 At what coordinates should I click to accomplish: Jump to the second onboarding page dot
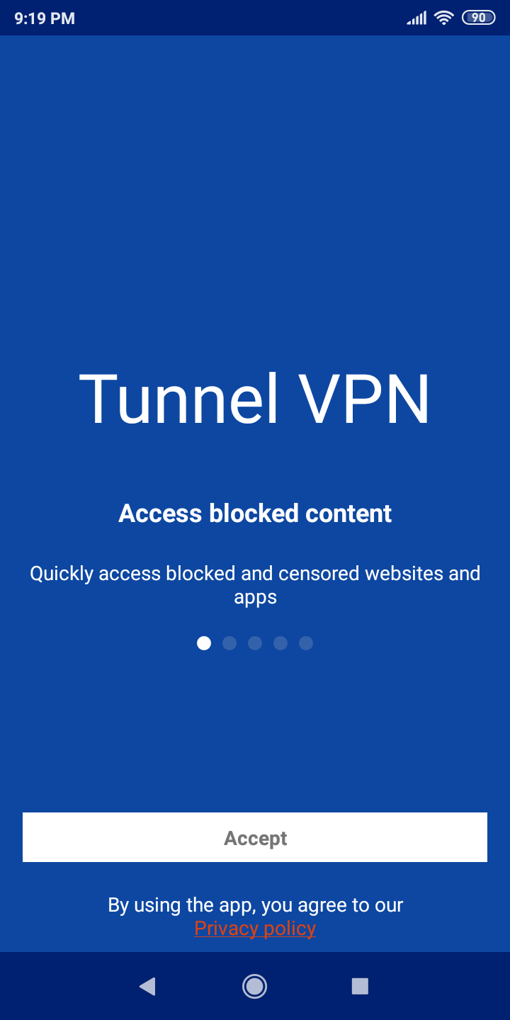[x=229, y=643]
